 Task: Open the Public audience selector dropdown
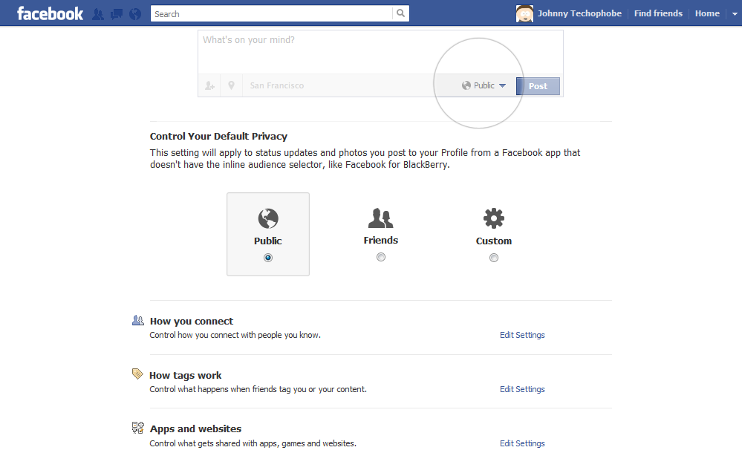pyautogui.click(x=484, y=85)
